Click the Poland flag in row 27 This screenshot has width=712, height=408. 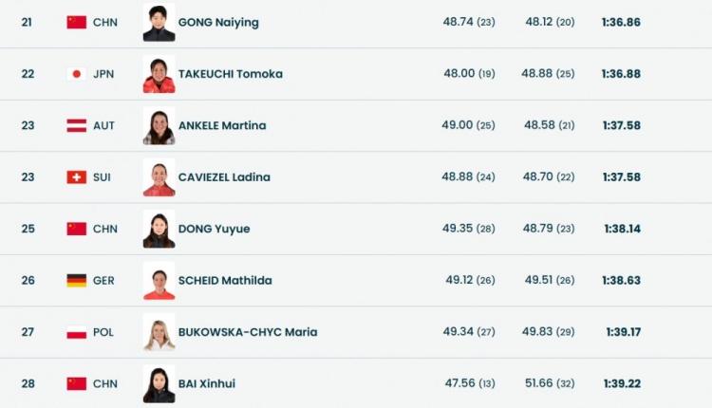[x=76, y=332]
